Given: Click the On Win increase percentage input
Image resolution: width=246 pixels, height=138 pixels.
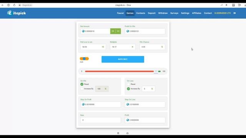Looking at the screenshot, I should tap(102, 89).
